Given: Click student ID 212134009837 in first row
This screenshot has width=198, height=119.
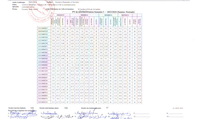Looking at the screenshot, I should [43, 28].
